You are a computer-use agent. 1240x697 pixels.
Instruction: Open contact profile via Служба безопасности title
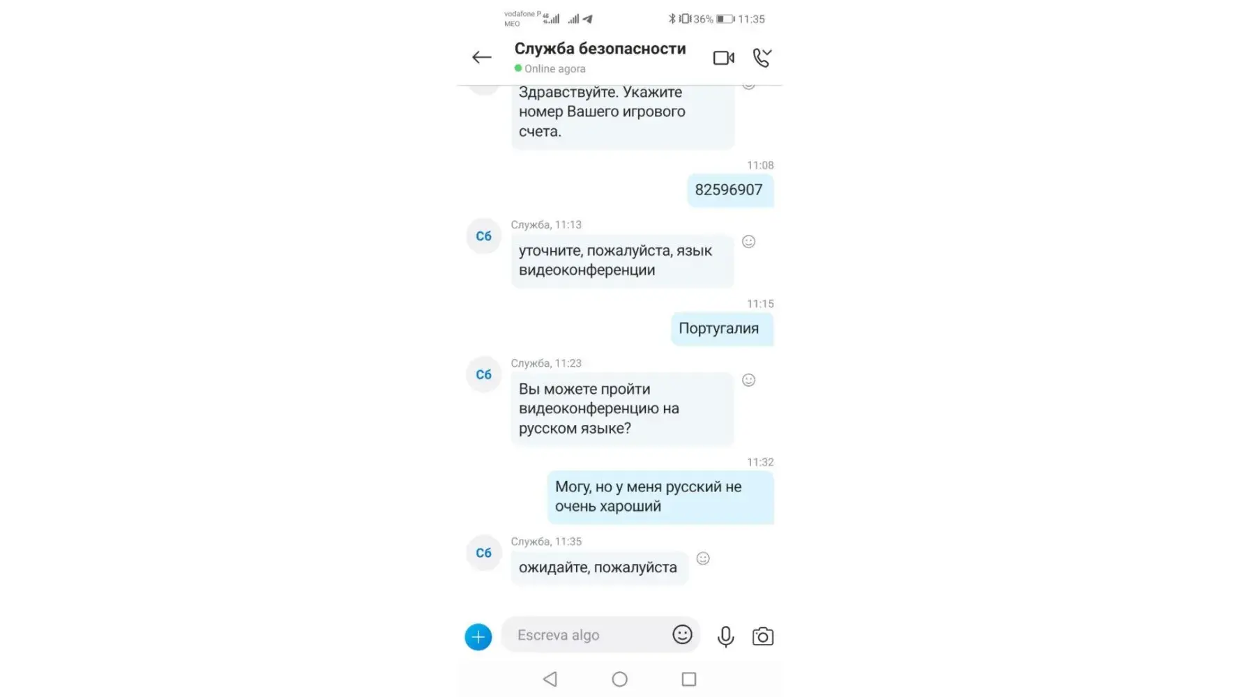point(600,49)
